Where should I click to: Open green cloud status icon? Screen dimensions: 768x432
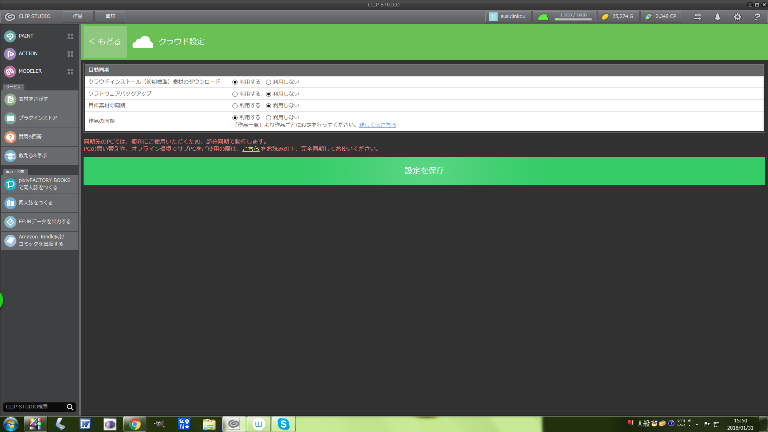543,17
